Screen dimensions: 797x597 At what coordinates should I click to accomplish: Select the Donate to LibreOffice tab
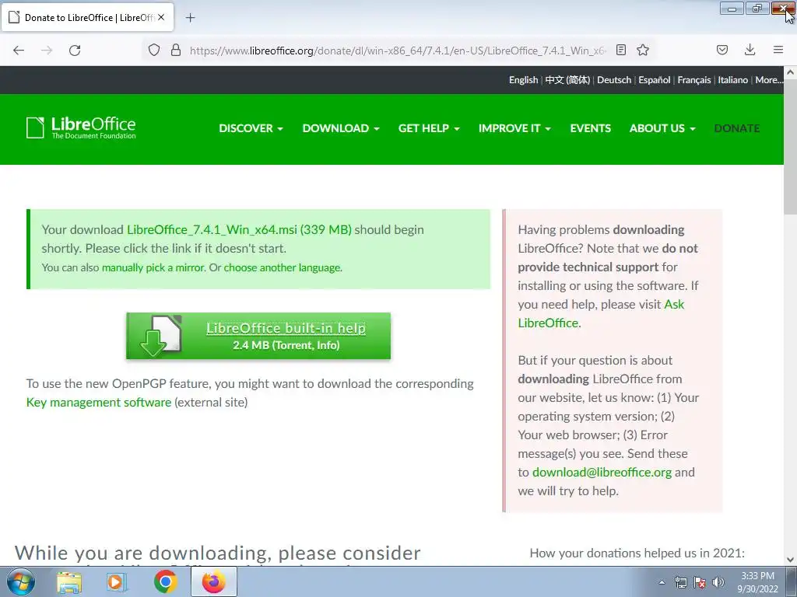(87, 17)
